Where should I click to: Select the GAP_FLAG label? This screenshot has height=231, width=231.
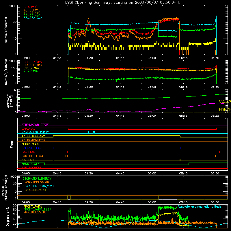click(28, 128)
